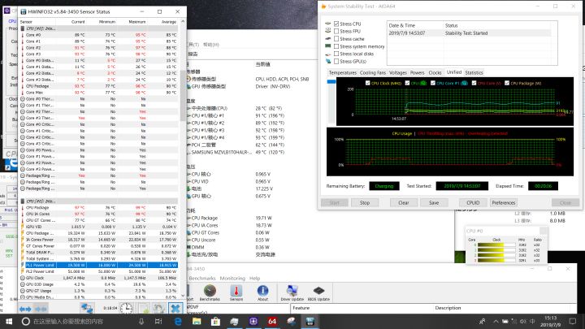The height and width of the screenshot is (329, 585).
Task: Switch to the Temperatures tab
Action: pos(343,73)
